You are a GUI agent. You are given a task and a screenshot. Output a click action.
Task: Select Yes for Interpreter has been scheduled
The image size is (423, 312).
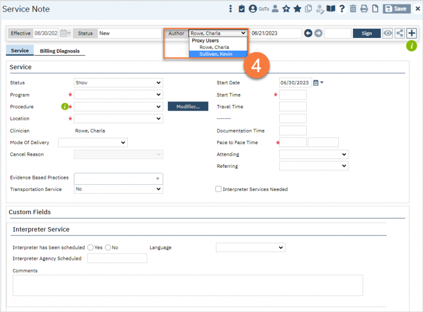tap(90, 248)
